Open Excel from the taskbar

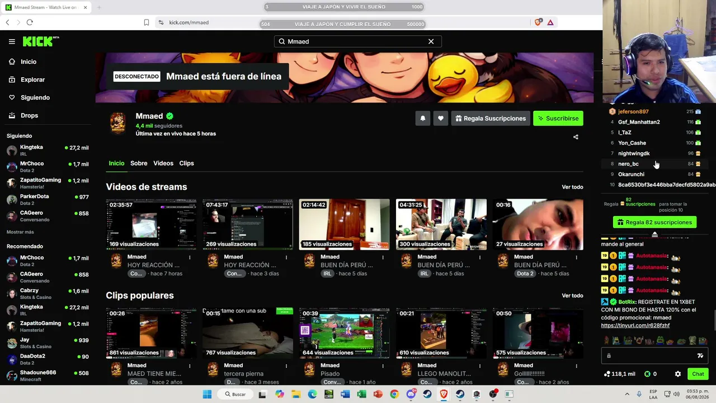click(x=361, y=394)
